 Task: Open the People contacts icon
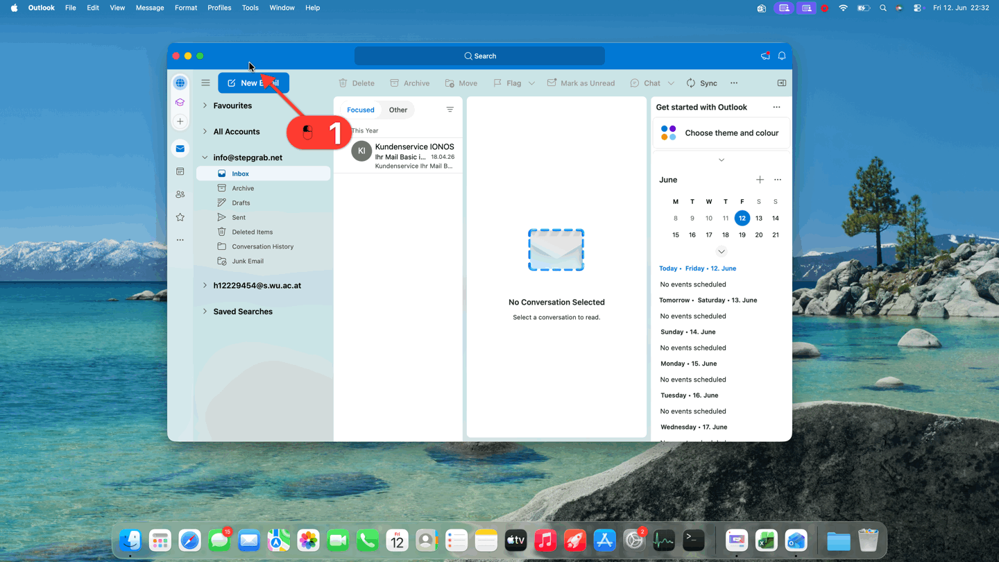[x=180, y=194]
